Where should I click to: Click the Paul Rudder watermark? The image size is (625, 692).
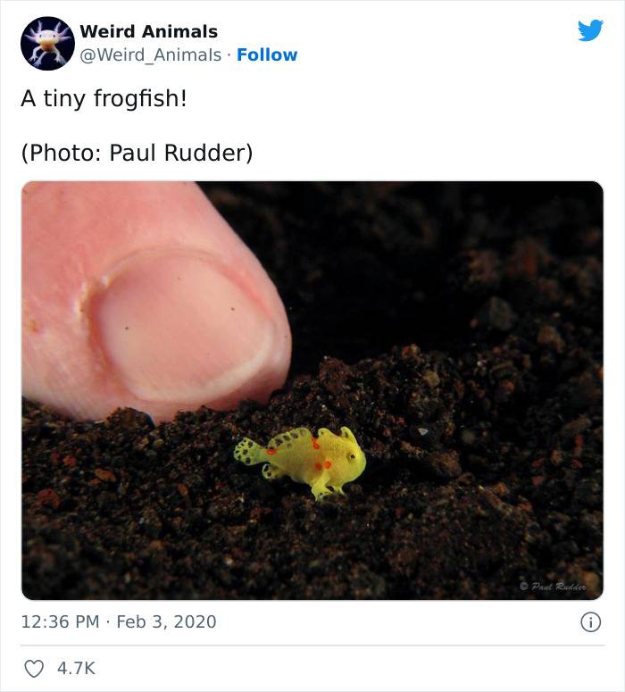[x=553, y=587]
